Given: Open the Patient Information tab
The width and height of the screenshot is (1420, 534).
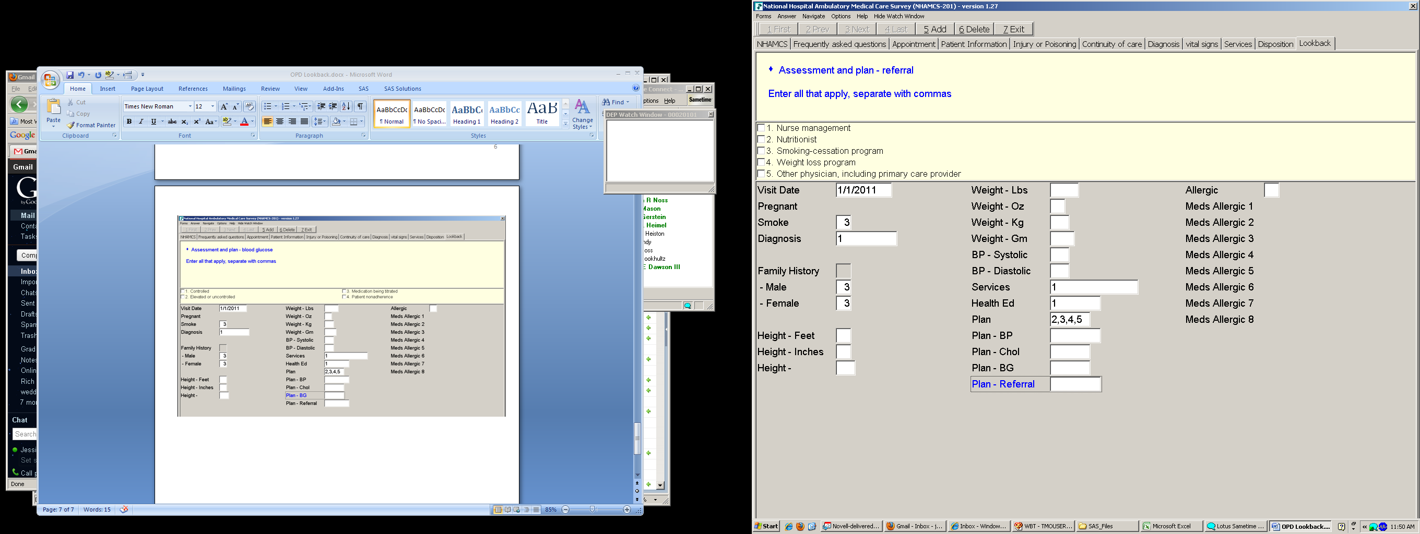Looking at the screenshot, I should coord(974,44).
